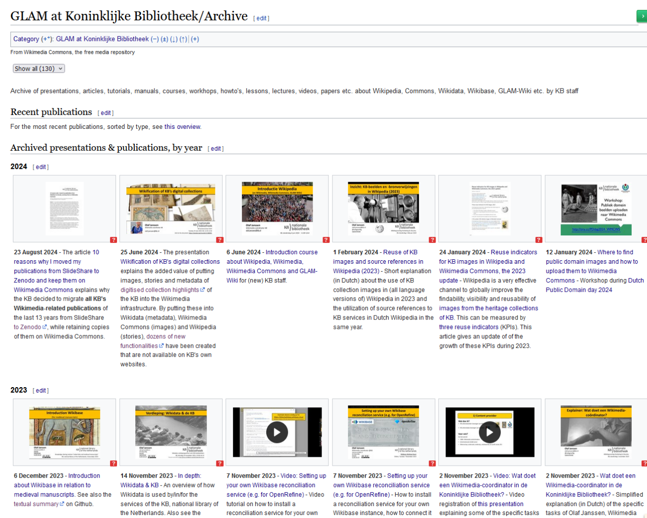The image size is (647, 518).
Task: Click the (+⁺) control next to Category
Action: point(46,39)
